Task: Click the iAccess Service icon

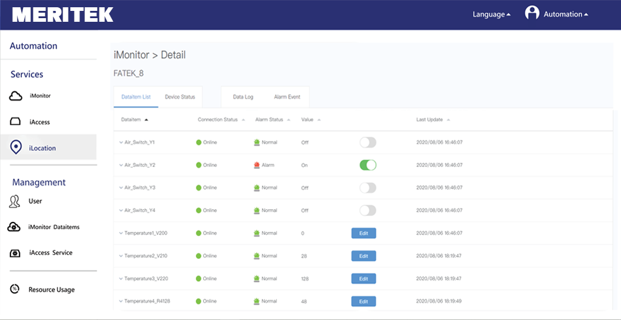Action: tap(15, 253)
